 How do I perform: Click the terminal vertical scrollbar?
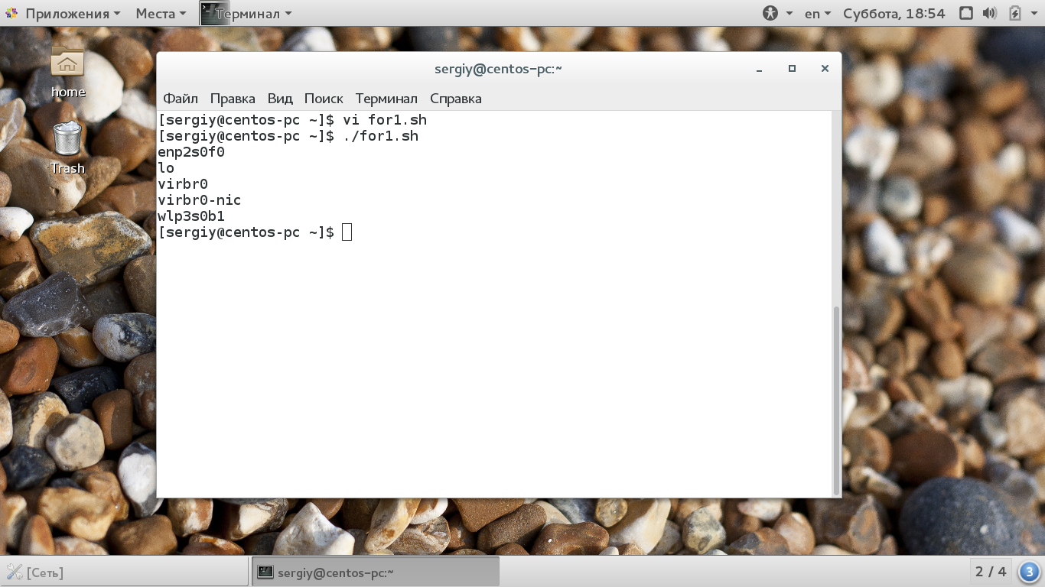pos(836,400)
